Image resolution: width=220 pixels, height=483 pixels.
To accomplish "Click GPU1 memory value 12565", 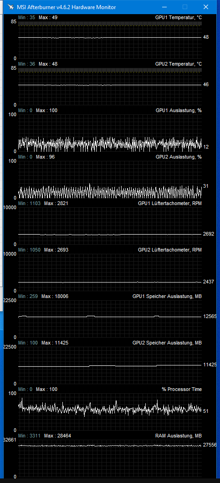I will (210, 316).
